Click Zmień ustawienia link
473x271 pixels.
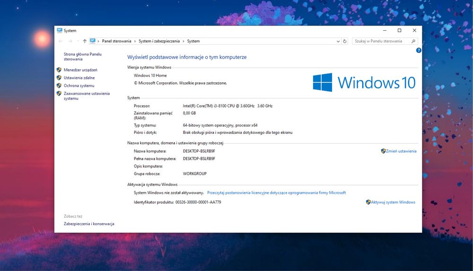tap(401, 151)
